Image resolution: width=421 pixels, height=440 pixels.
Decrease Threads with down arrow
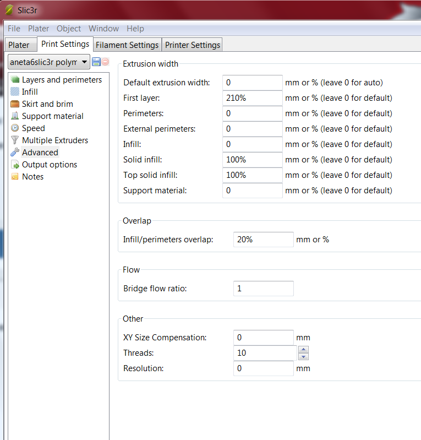(x=303, y=357)
